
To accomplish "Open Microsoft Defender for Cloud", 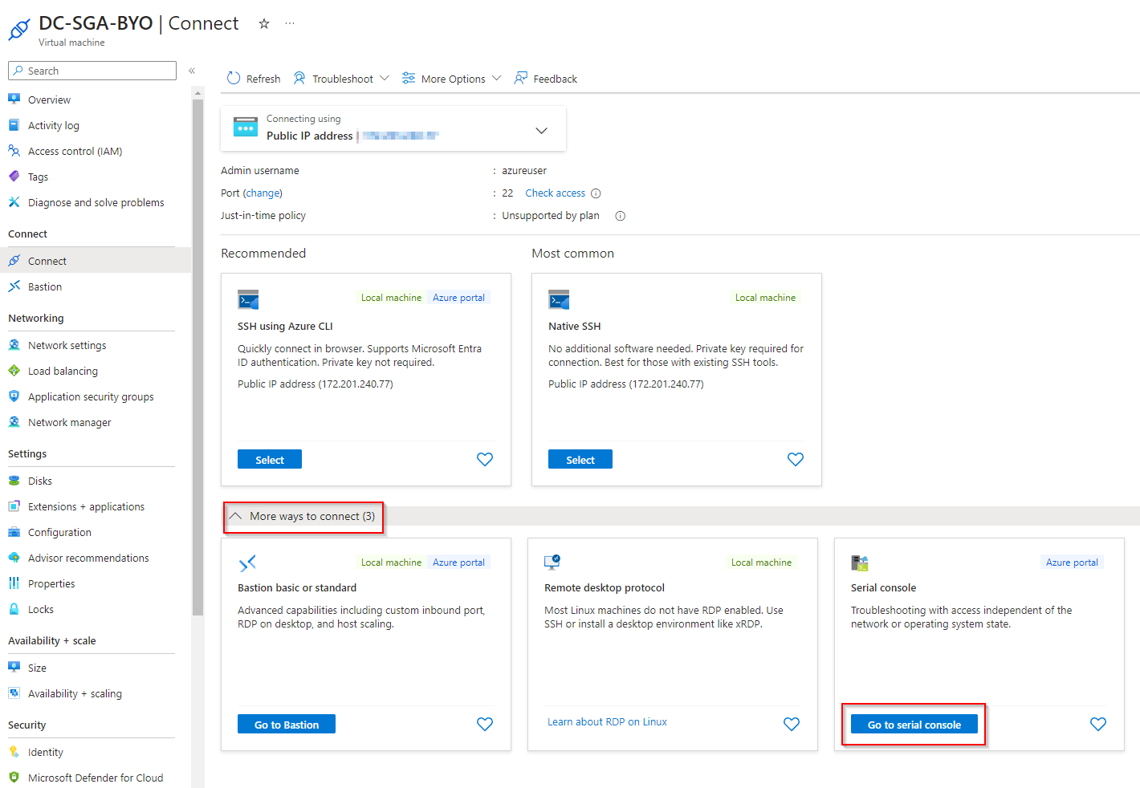I will (x=95, y=777).
